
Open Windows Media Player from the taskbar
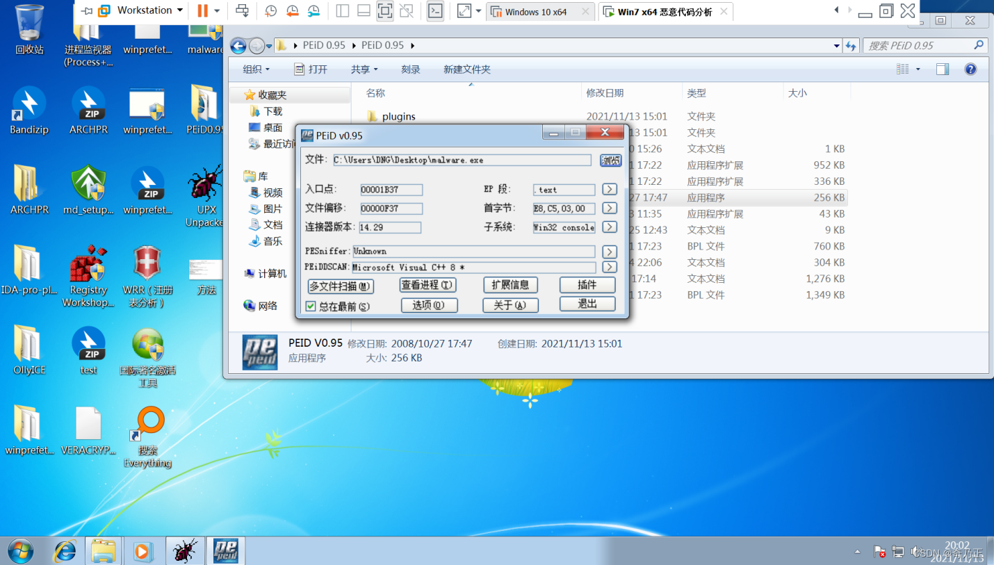(142, 551)
